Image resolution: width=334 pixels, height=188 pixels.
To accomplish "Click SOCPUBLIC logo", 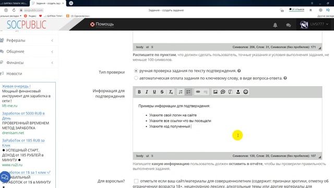I will point(27,25).
